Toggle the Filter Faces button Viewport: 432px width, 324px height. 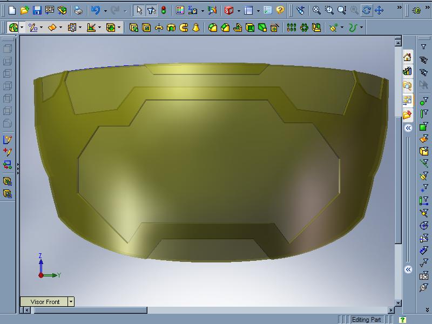pos(424,126)
